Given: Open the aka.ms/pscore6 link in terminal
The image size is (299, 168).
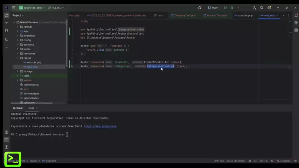Looking at the screenshot, I should (100, 126).
